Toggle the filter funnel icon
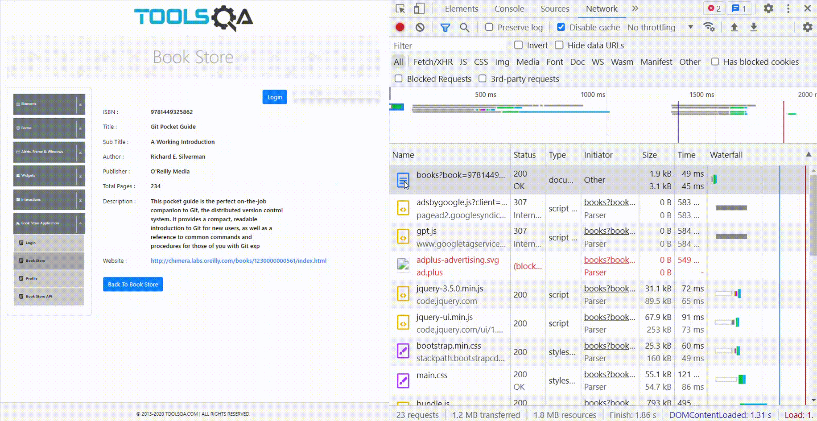Viewport: 817px width, 421px height. click(445, 27)
